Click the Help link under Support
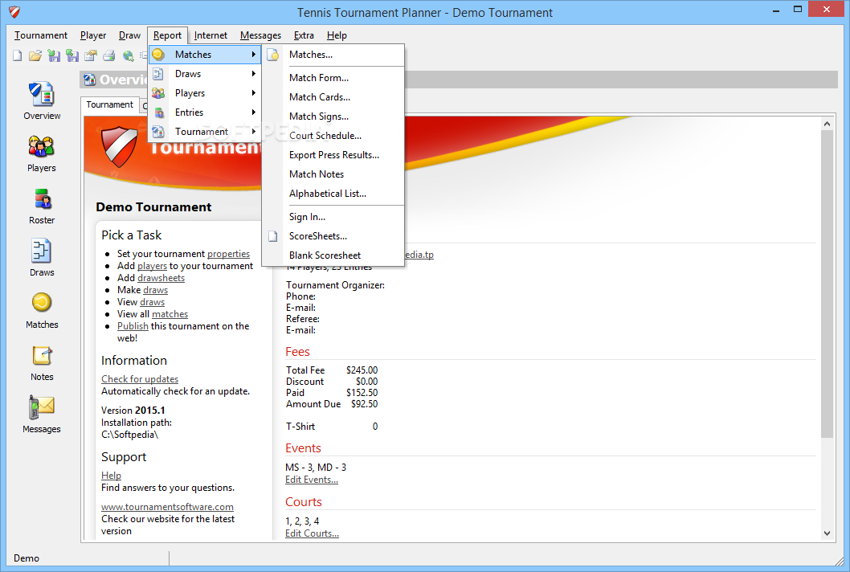 [111, 476]
